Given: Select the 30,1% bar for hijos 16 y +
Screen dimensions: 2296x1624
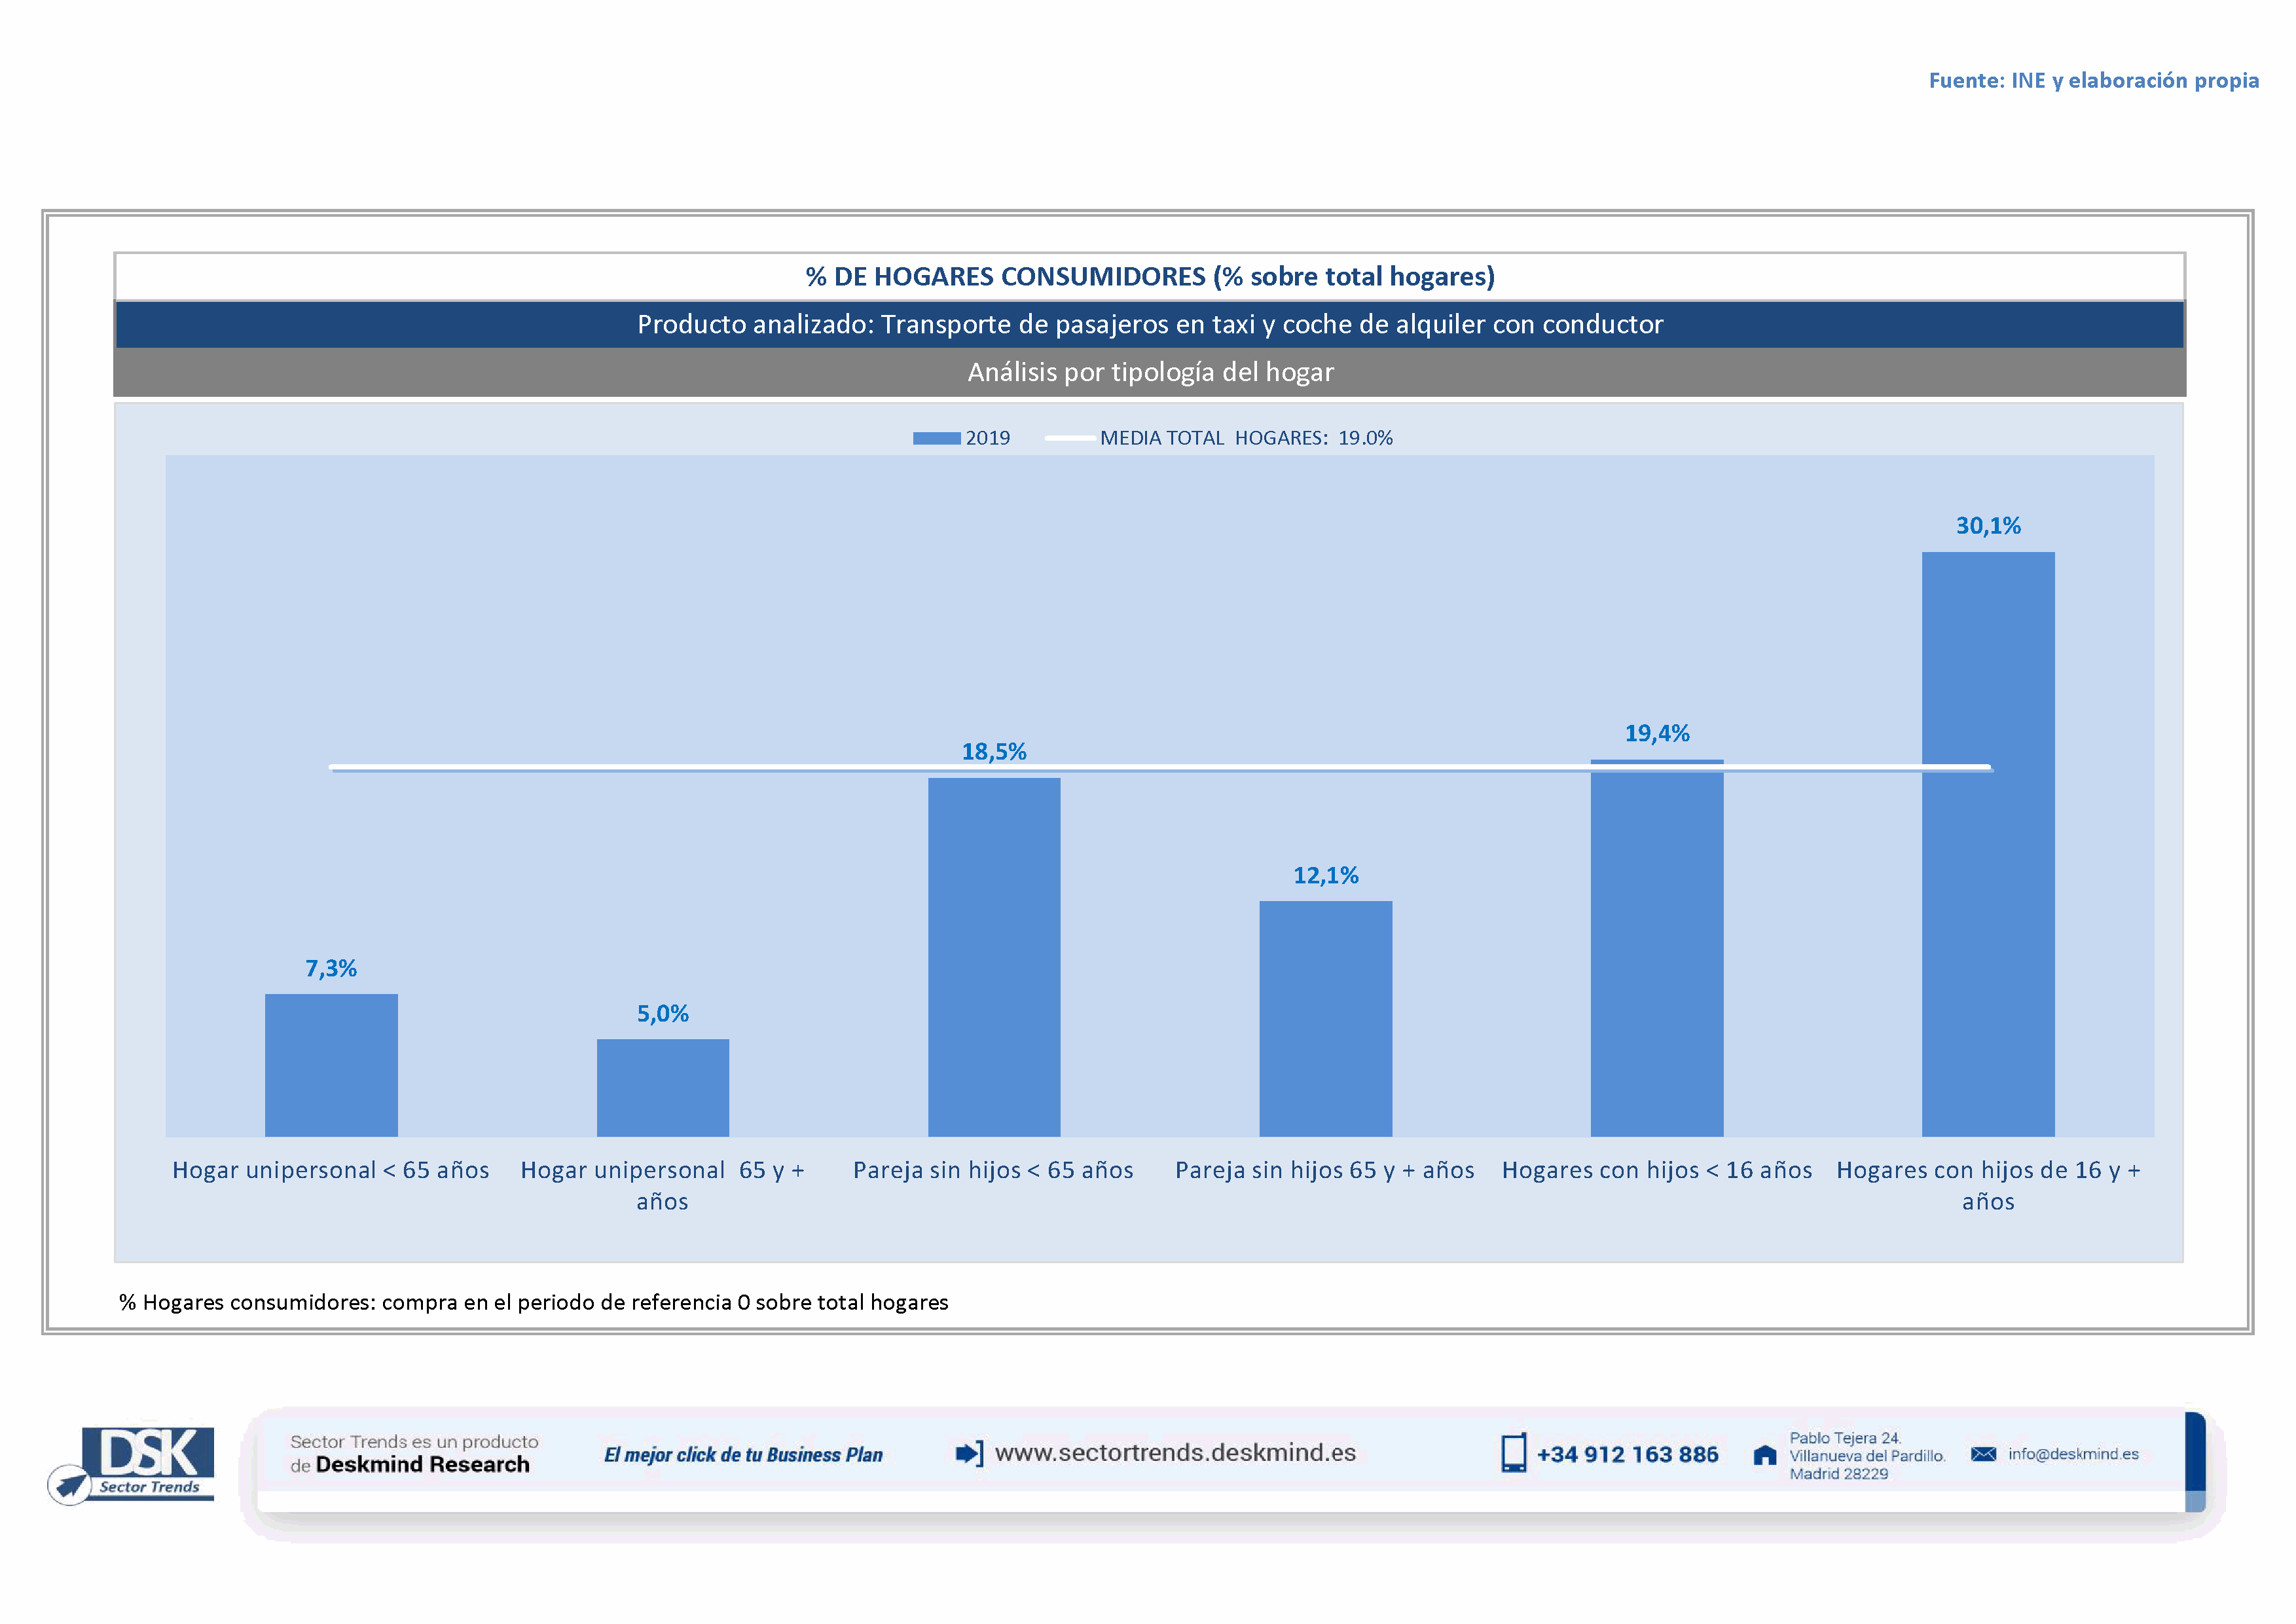Looking at the screenshot, I should pyautogui.click(x=1987, y=900).
